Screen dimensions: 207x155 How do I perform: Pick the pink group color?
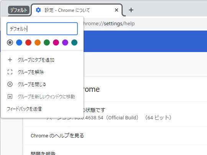point(56,42)
